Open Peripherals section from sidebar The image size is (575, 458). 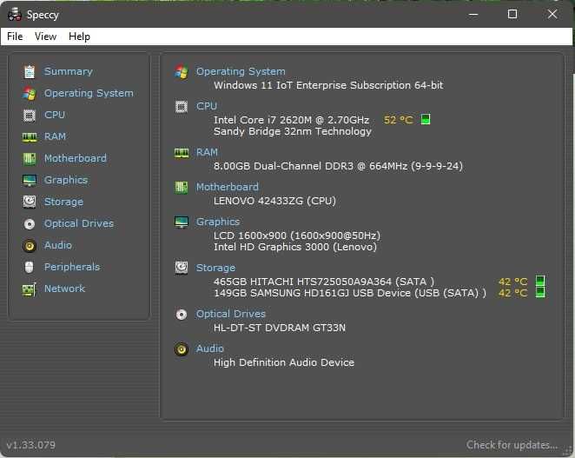72,267
